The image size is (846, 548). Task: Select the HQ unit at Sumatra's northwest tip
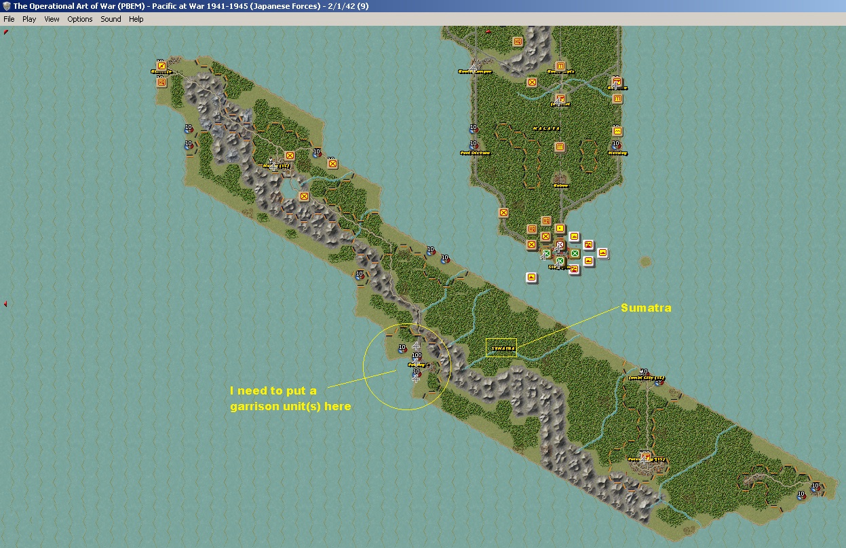(162, 82)
